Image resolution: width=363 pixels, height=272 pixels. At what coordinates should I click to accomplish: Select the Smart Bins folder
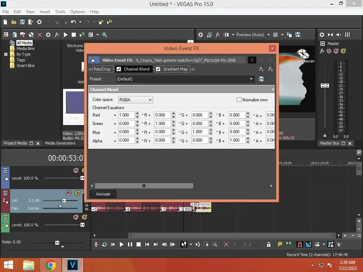(x=26, y=66)
